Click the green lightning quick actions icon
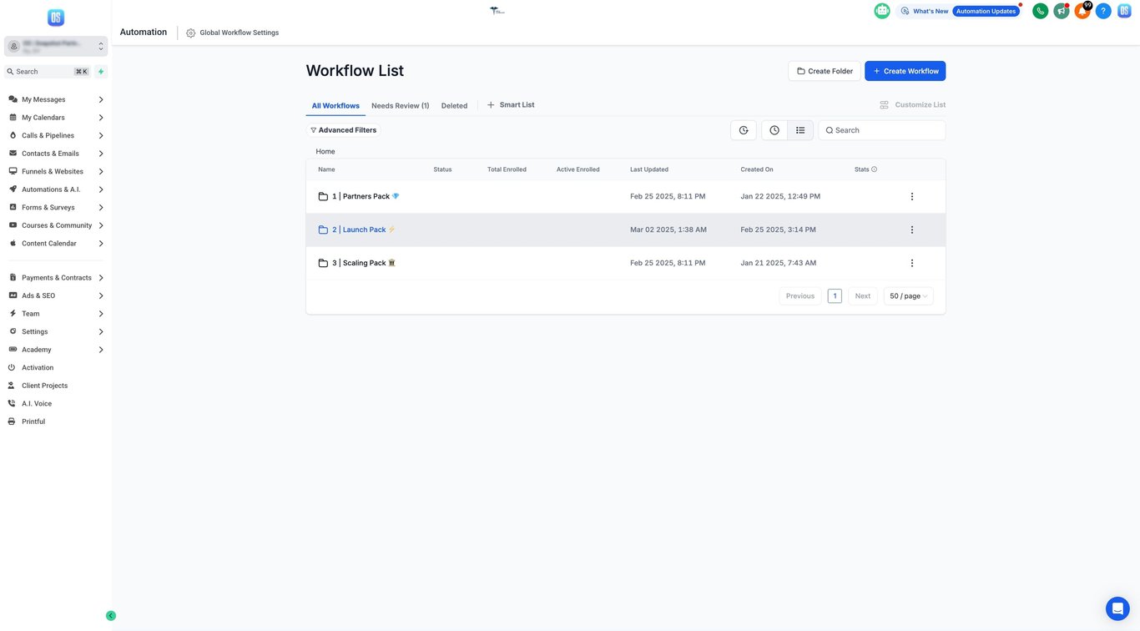The image size is (1140, 631). [x=101, y=72]
